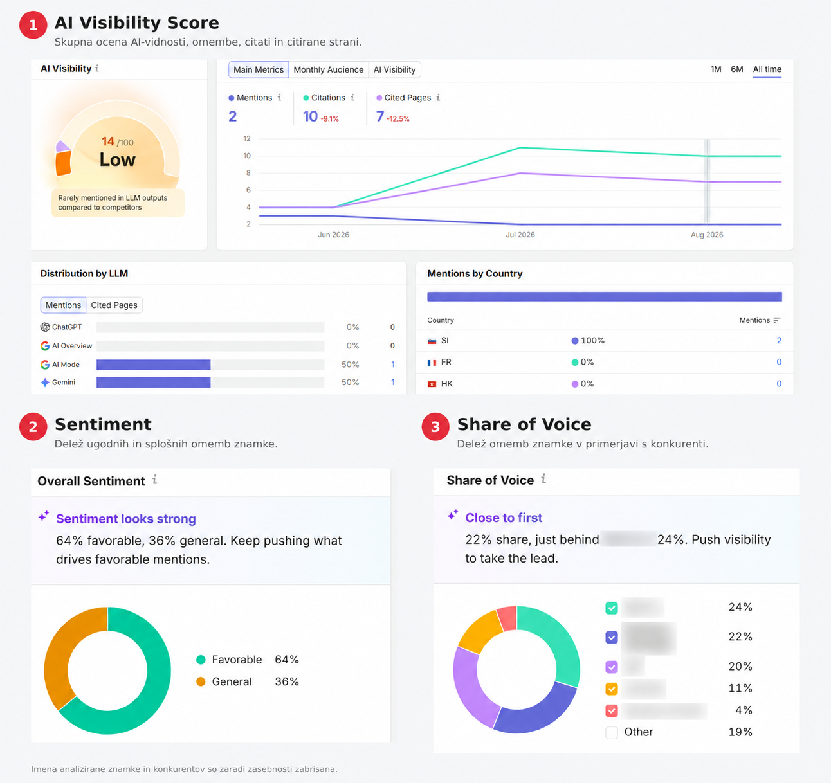Click the sparkle icon by Sentiment looks strong

pyautogui.click(x=43, y=516)
